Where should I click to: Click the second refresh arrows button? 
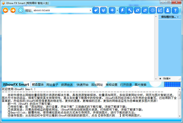tap(145, 10)
